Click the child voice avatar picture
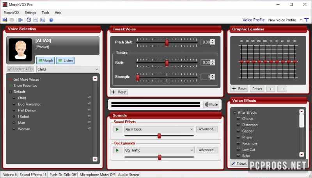Image resolution: width=312 pixels, height=178 pixels. [20, 50]
